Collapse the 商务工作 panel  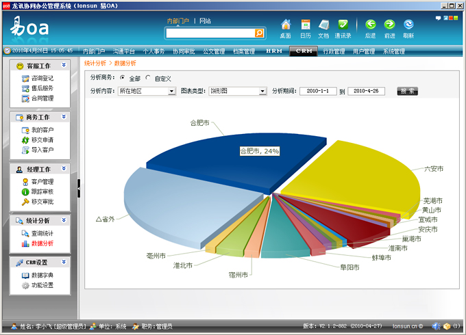64,117
